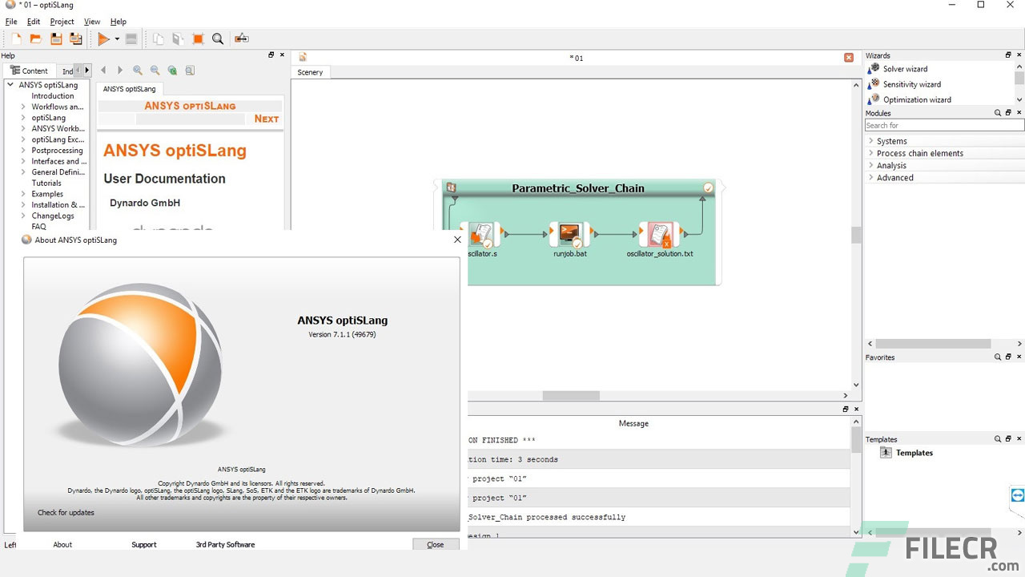This screenshot has width=1025, height=577.
Task: Click the blue TeamViewer icon at the right edge
Action: (1017, 495)
